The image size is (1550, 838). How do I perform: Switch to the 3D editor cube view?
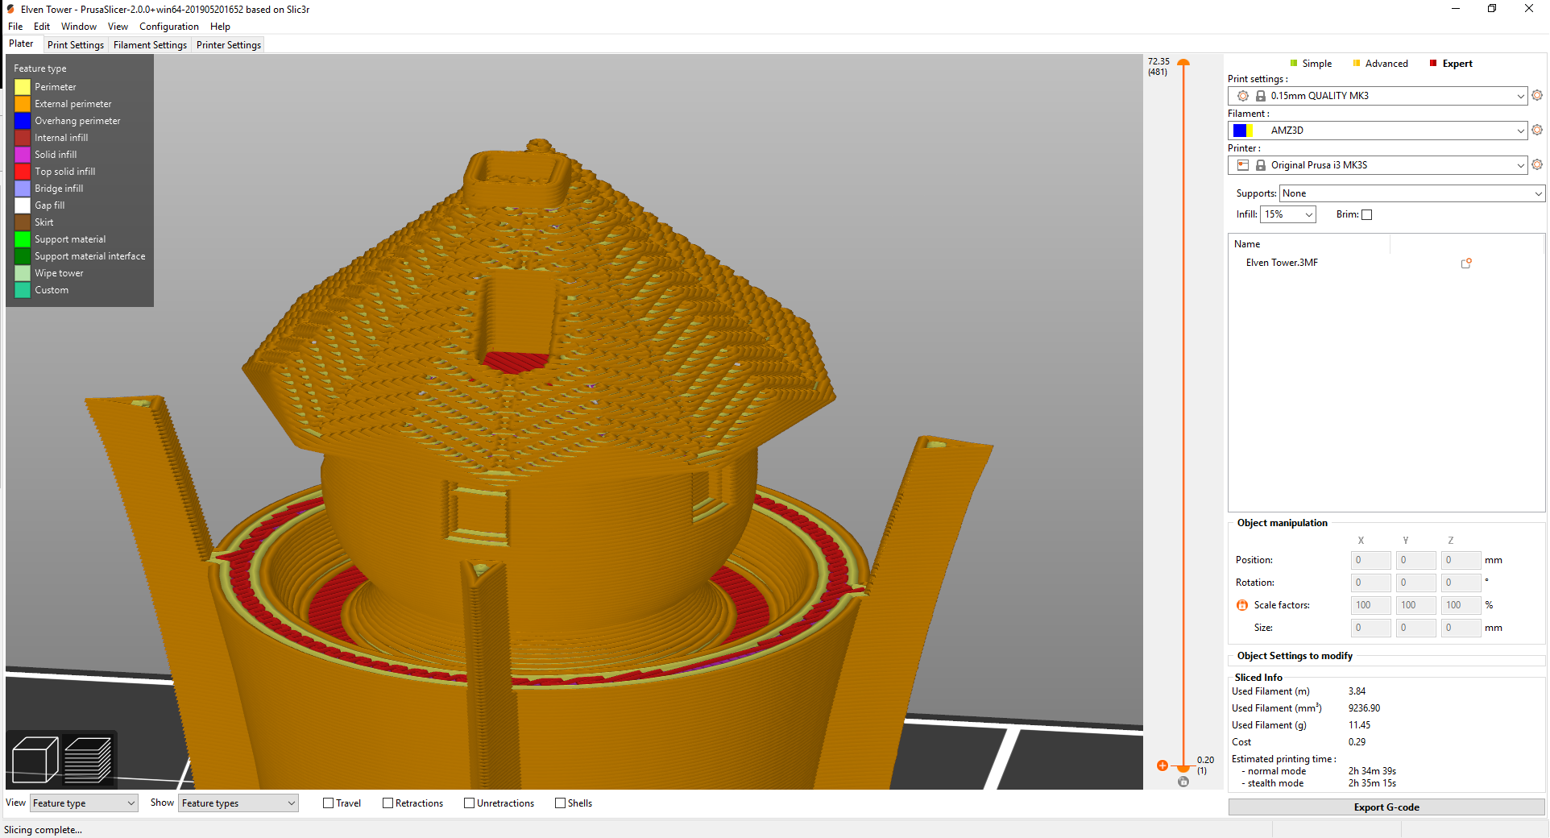pyautogui.click(x=35, y=759)
